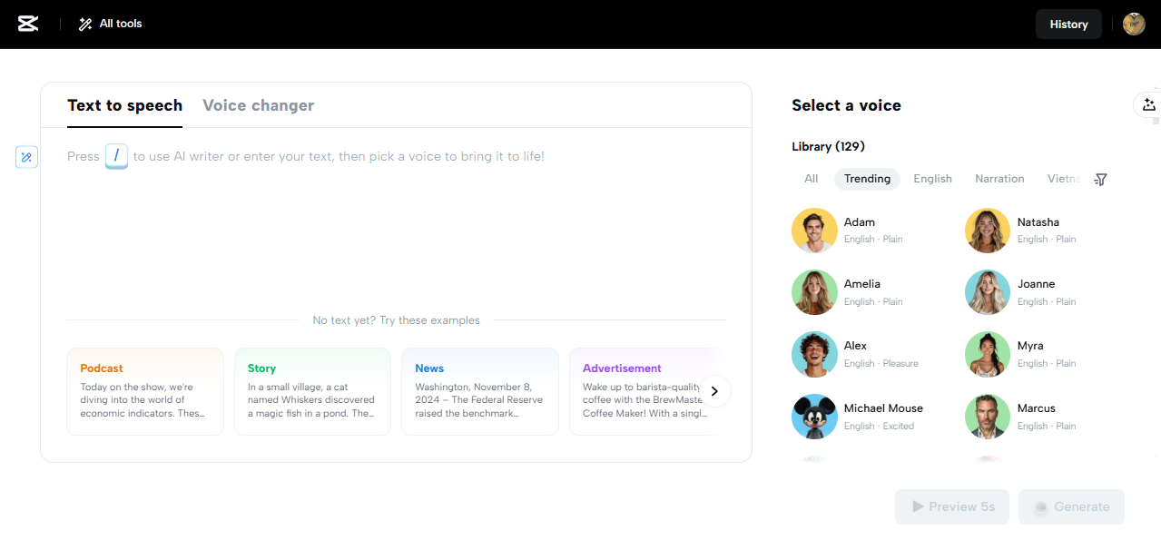Screen dimensions: 1161x550
Task: Select the English voice category
Action: (932, 179)
